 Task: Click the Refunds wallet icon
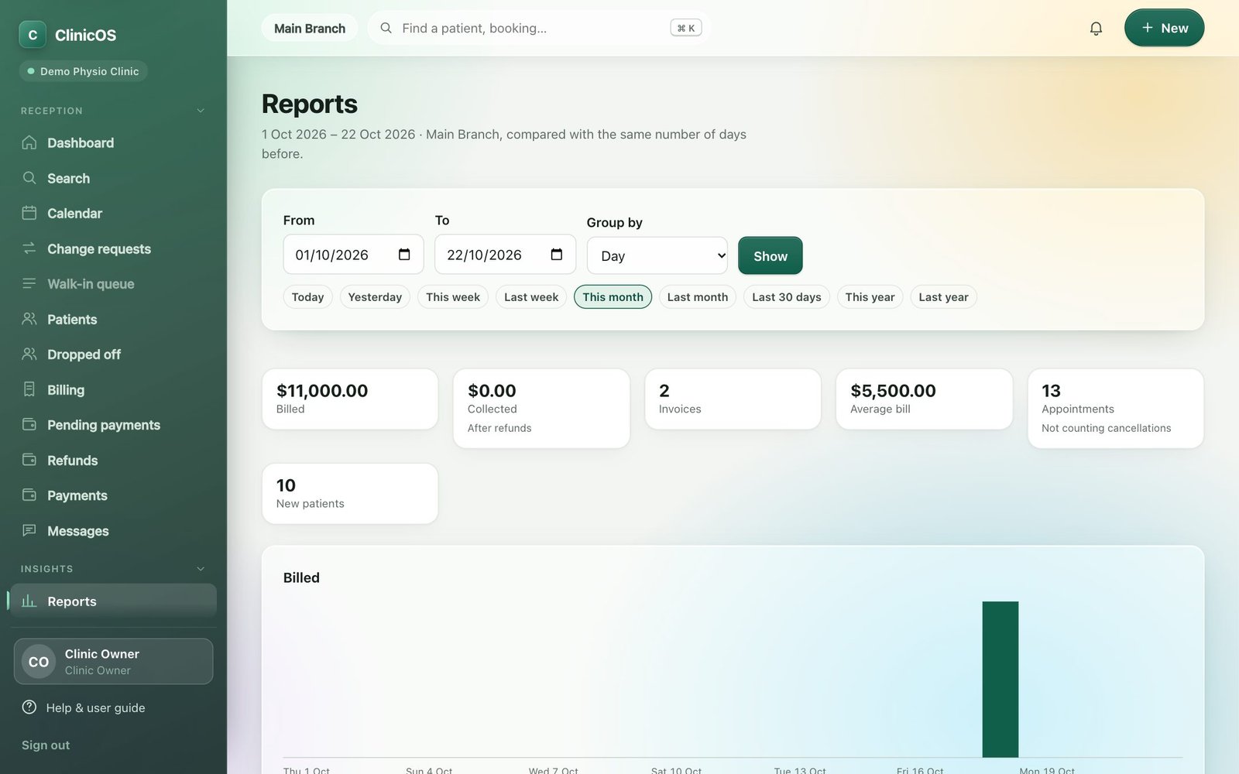click(29, 460)
